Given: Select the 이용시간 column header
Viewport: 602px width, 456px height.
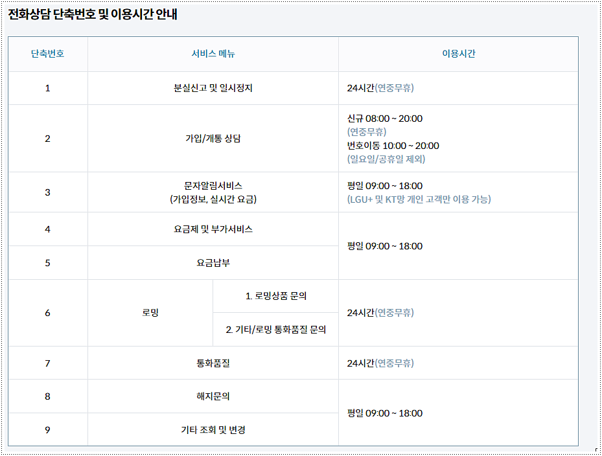Looking at the screenshot, I should (x=459, y=54).
